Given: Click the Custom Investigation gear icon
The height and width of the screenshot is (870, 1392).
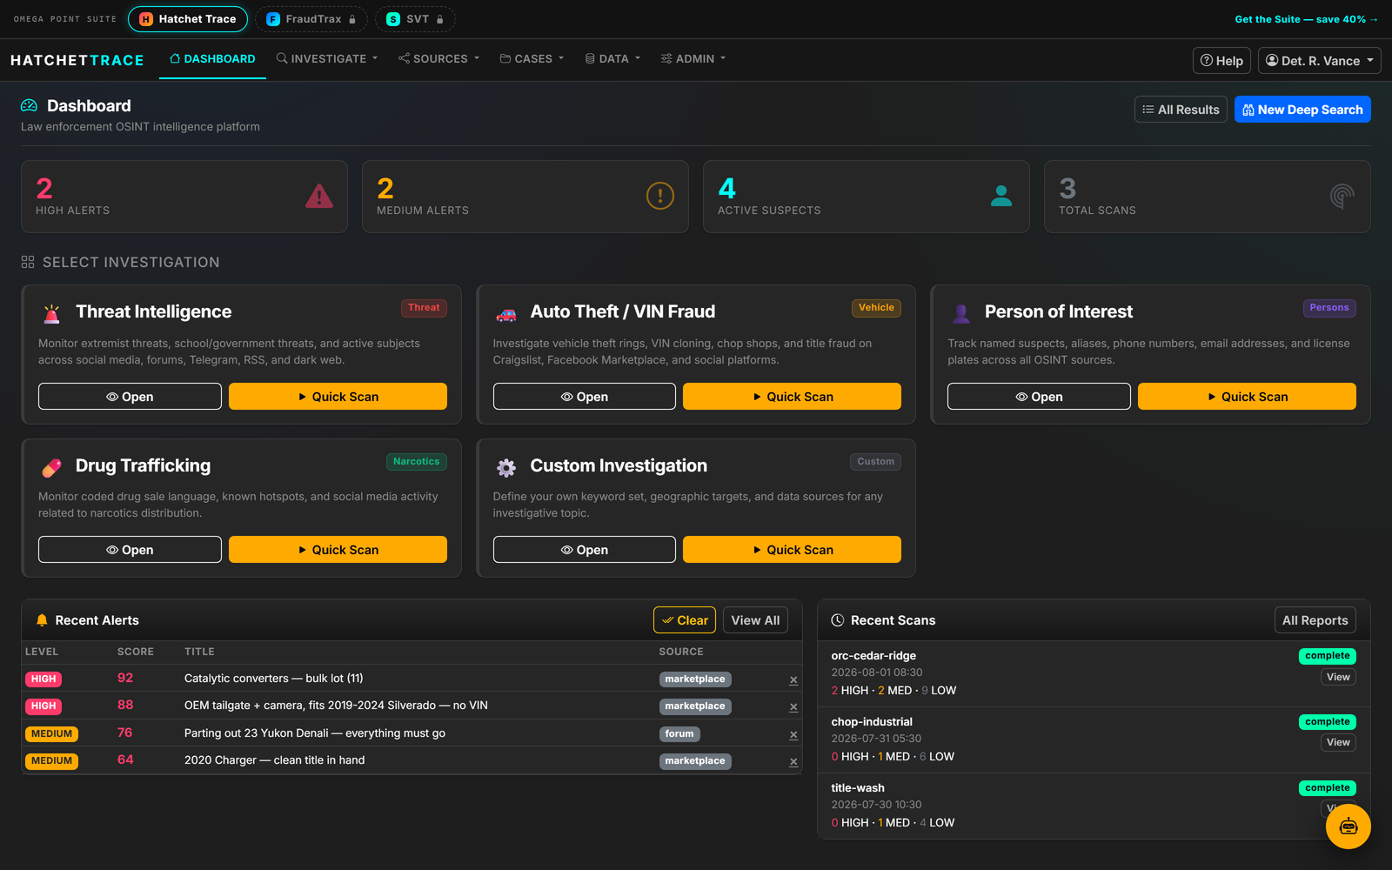Looking at the screenshot, I should [506, 467].
